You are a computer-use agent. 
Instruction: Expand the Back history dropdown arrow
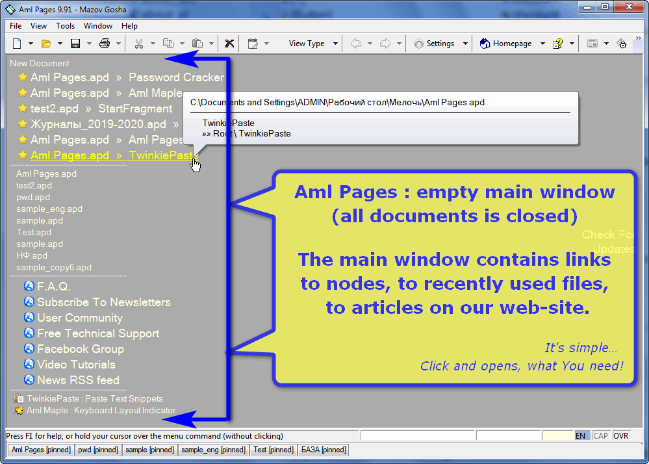(x=370, y=44)
